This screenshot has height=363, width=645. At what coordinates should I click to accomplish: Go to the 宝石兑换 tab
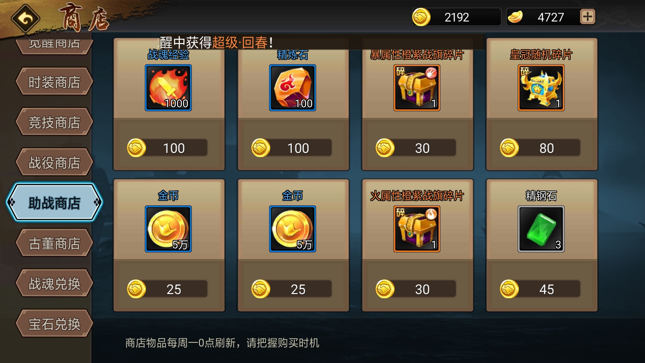(54, 324)
